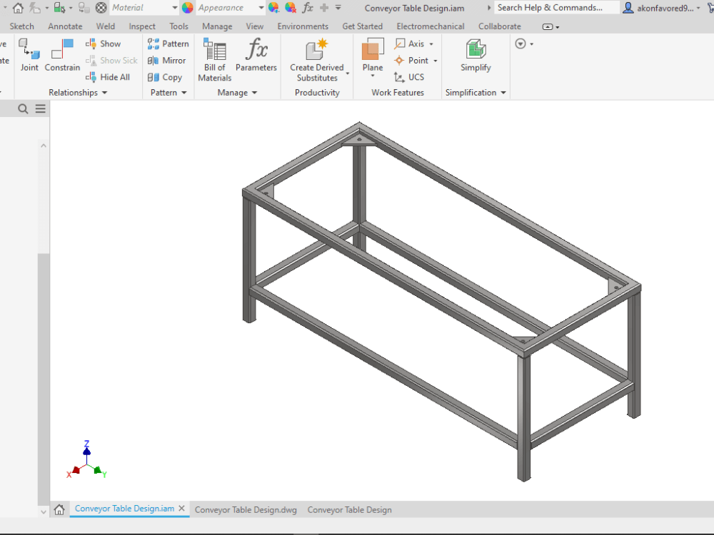Select the Parameters (fx) tool
Viewport: 714px width, 535px height.
pyautogui.click(x=256, y=57)
